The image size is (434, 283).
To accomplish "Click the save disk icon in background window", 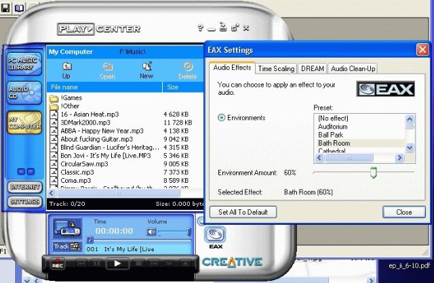I will [5, 7].
